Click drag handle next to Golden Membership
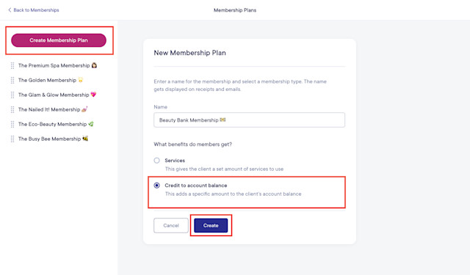 coord(12,80)
